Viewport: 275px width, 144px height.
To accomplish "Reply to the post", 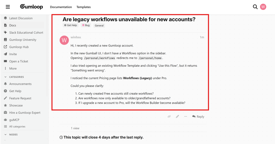I will 198,117.
